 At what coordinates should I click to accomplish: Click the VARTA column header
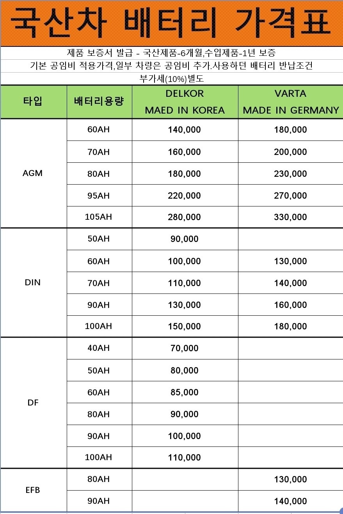pyautogui.click(x=290, y=102)
